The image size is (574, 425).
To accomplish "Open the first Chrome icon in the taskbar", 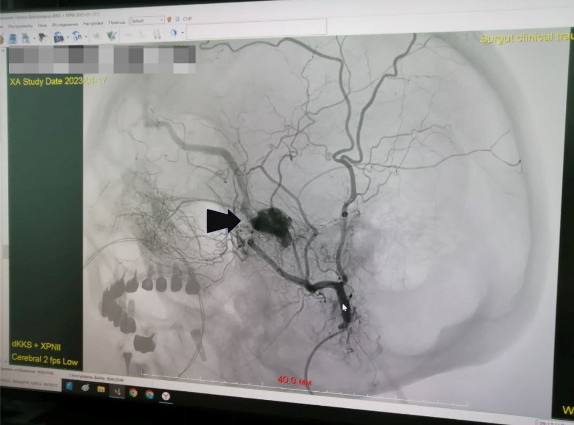I will point(133,393).
